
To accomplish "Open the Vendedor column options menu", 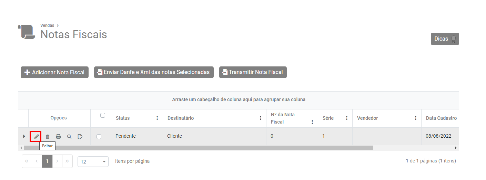I will click(x=416, y=118).
